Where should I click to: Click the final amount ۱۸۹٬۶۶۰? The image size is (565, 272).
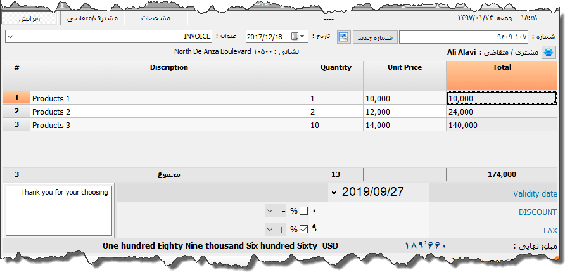point(426,245)
